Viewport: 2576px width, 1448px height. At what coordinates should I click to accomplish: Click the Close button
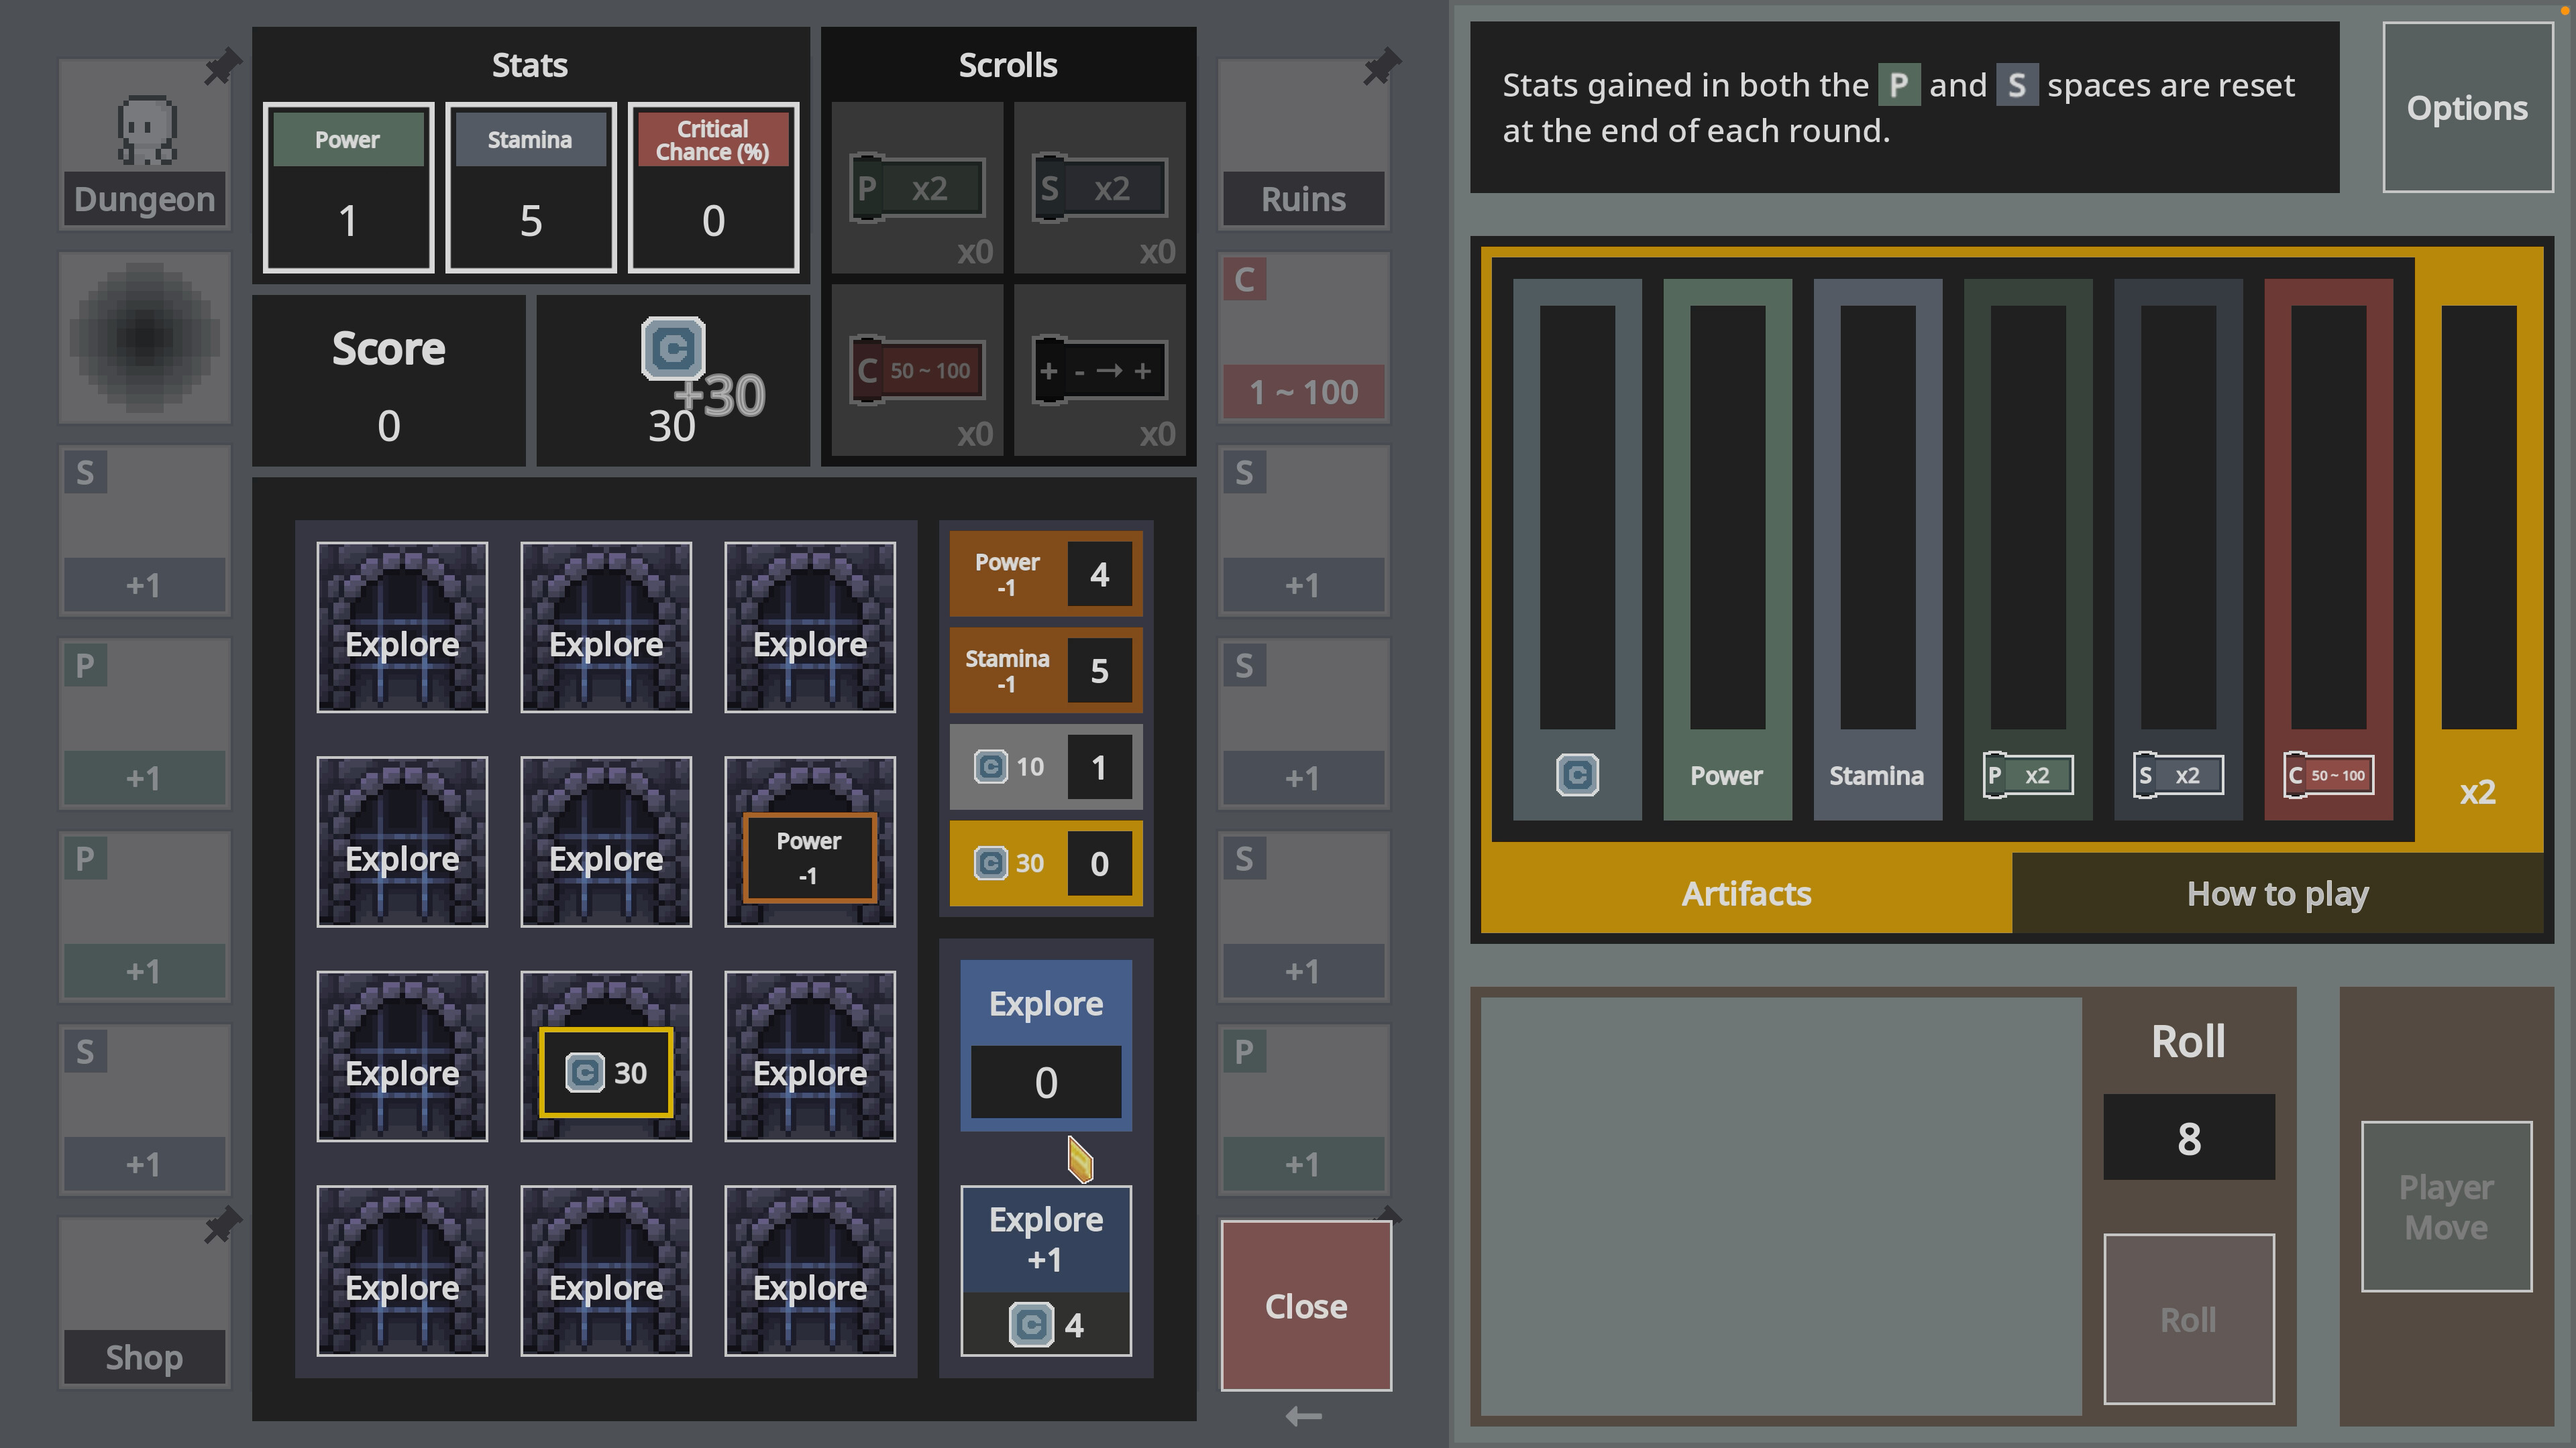1304,1305
